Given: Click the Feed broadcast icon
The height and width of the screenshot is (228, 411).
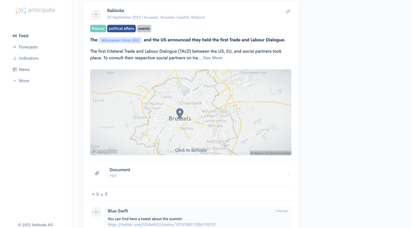Looking at the screenshot, I should 15,36.
